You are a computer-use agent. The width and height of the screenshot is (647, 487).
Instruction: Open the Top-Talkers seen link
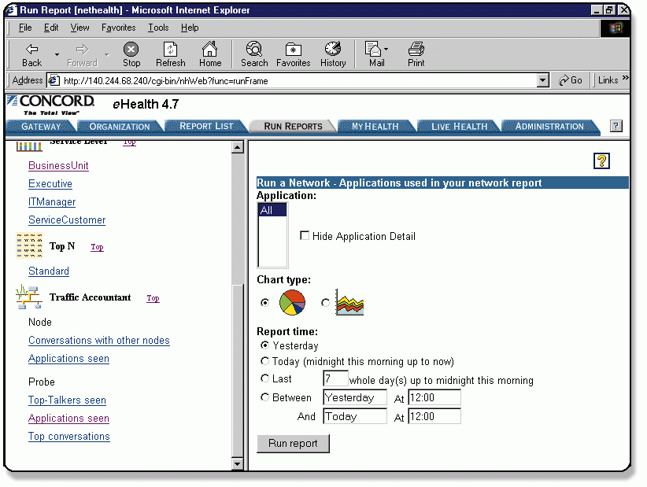[x=67, y=400]
